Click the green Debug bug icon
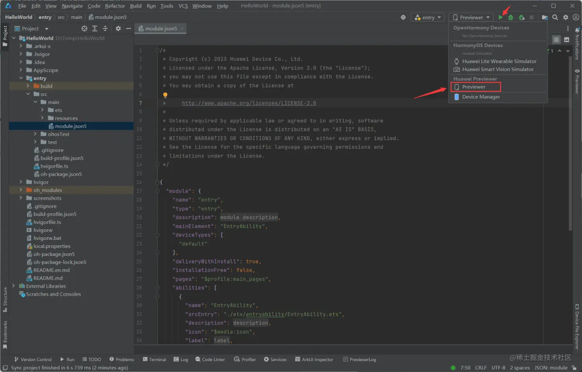 (511, 17)
